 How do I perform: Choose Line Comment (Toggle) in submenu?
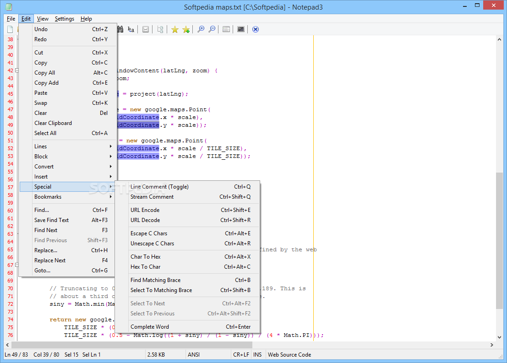(x=187, y=187)
